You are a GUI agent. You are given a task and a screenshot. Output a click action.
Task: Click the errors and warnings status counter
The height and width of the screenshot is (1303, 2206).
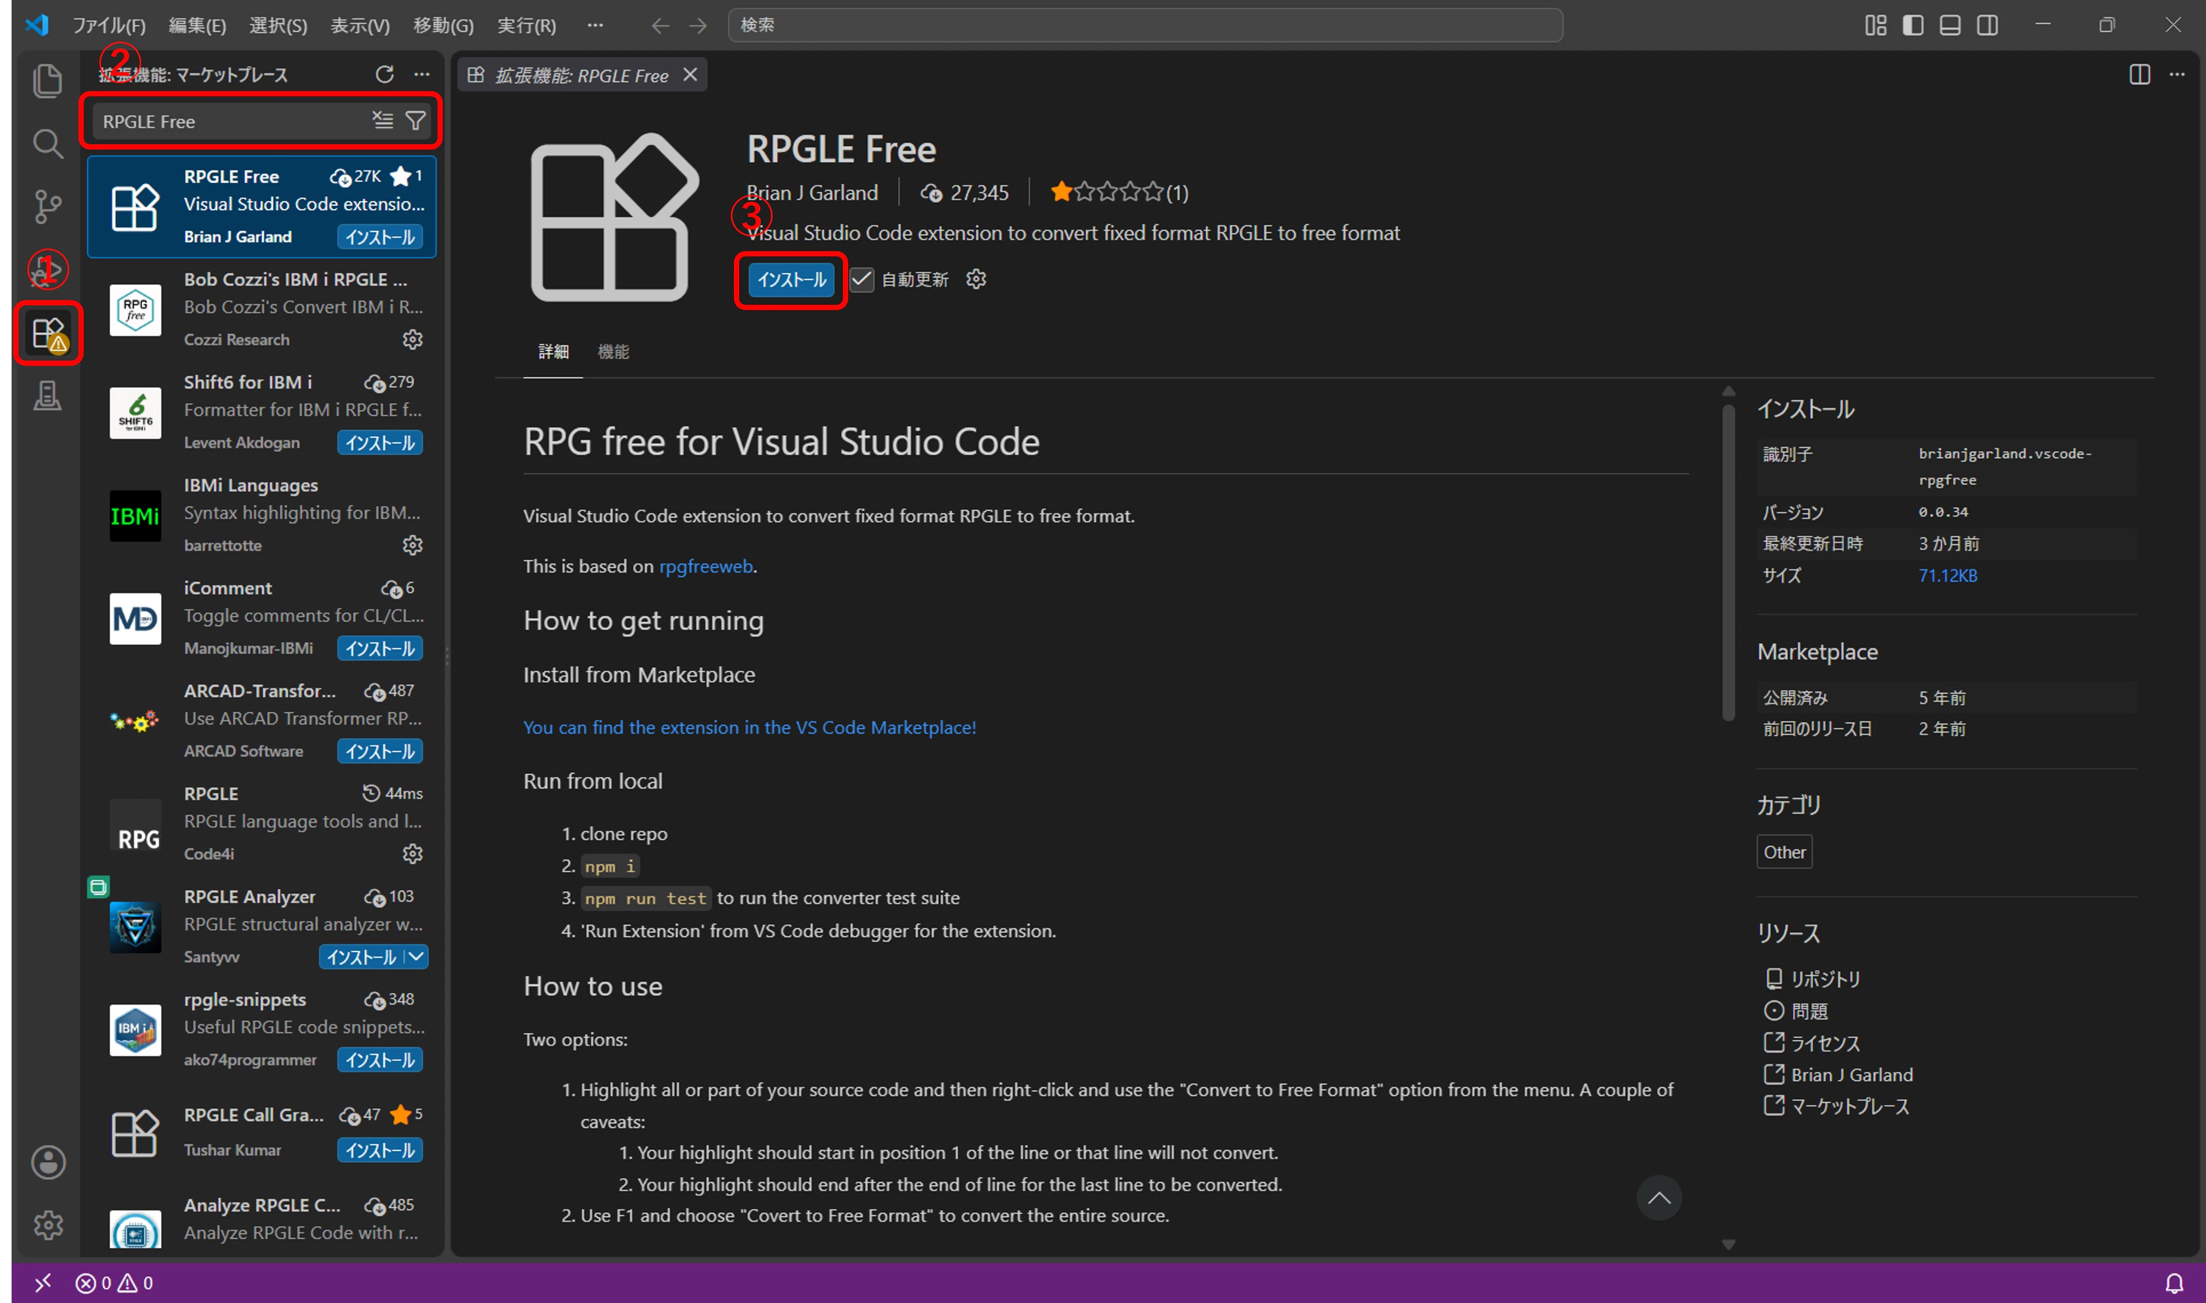tap(114, 1283)
